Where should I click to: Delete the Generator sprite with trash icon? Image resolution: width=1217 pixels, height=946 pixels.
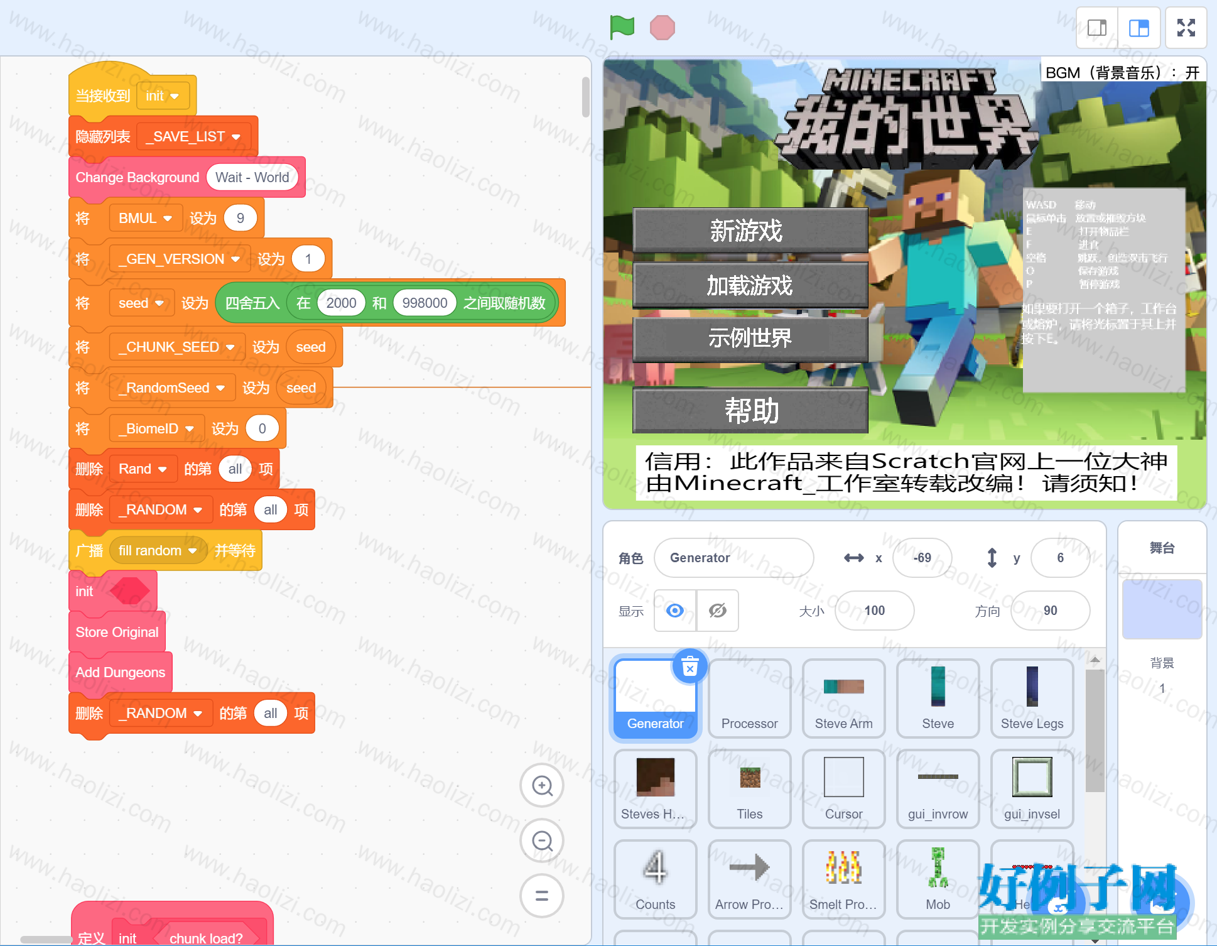click(690, 666)
